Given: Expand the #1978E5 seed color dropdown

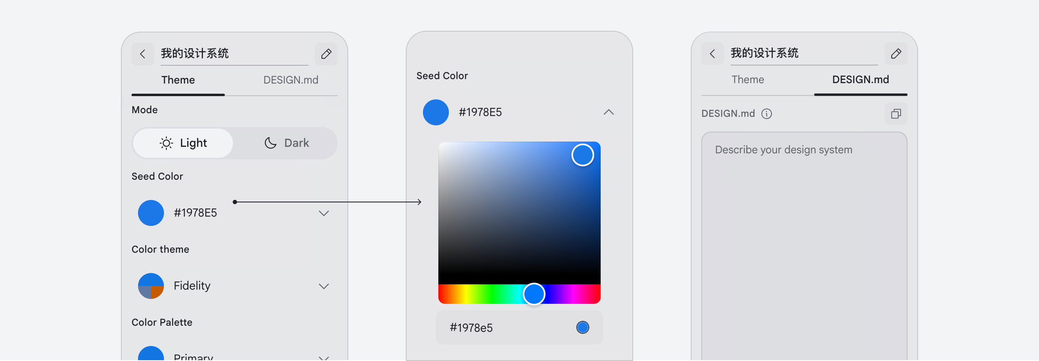Looking at the screenshot, I should 323,213.
